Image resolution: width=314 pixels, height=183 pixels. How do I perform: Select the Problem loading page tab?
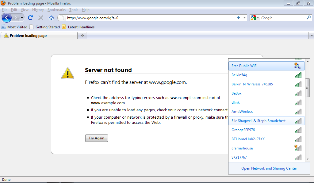[39, 36]
